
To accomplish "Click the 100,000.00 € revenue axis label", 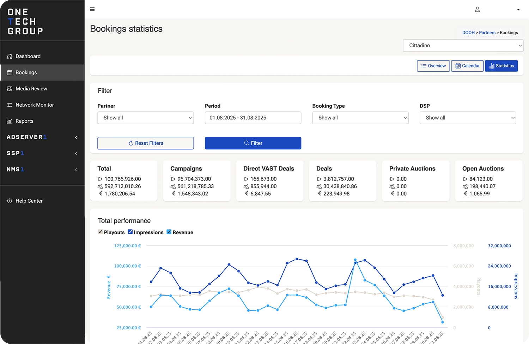I will (x=127, y=266).
